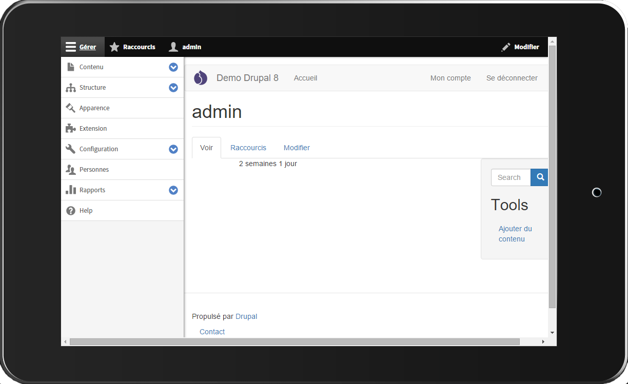Open the Rapports link

[x=92, y=190]
